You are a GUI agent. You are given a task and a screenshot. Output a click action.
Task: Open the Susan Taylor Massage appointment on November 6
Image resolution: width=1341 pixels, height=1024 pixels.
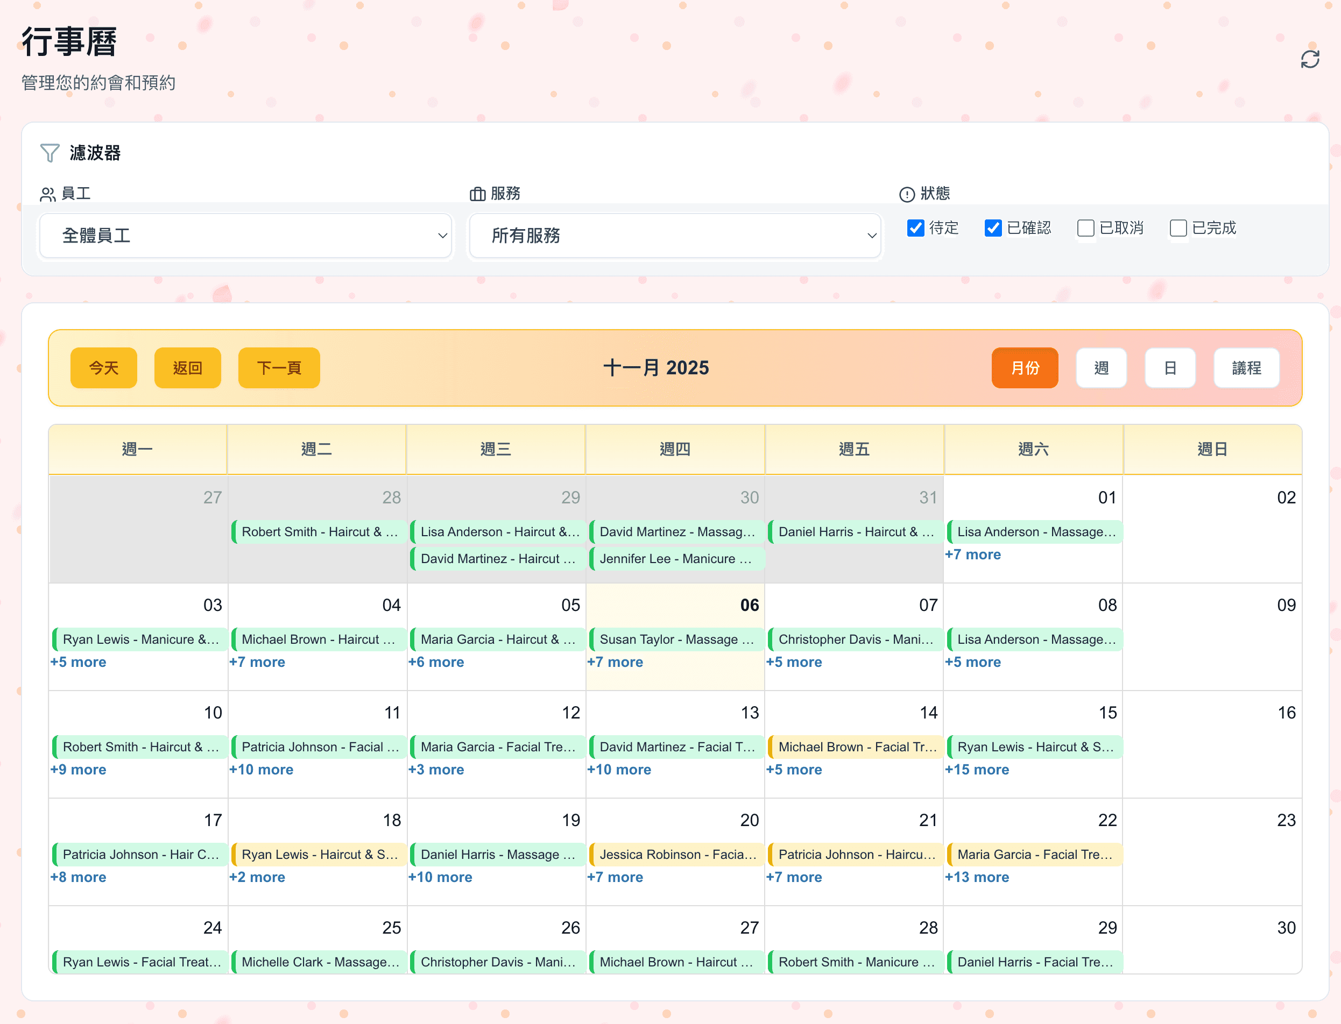coord(676,639)
